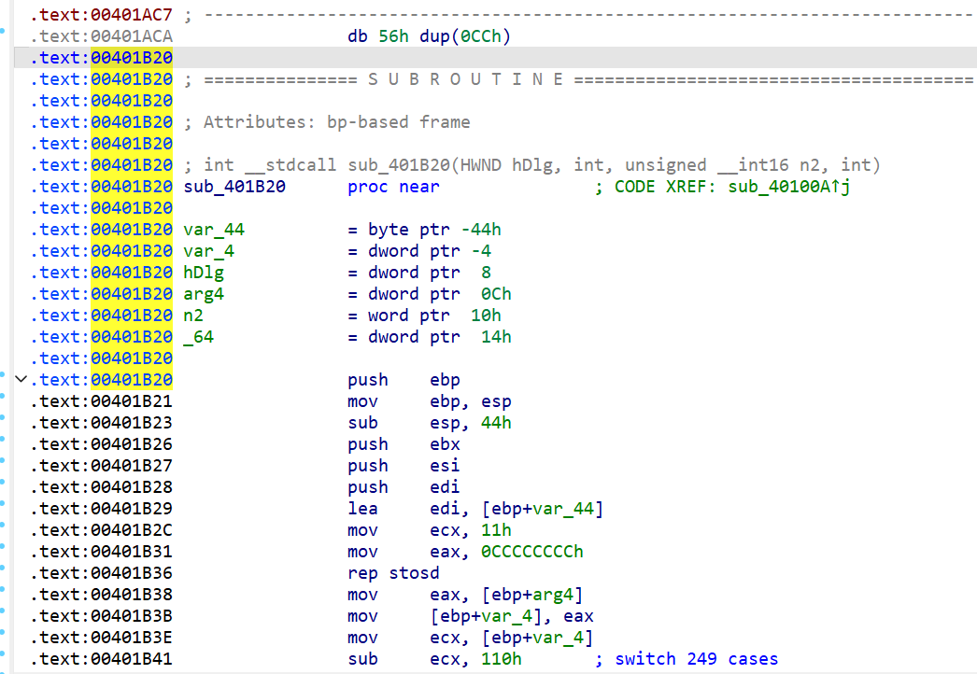Click the push esi instruction

pyautogui.click(x=404, y=466)
